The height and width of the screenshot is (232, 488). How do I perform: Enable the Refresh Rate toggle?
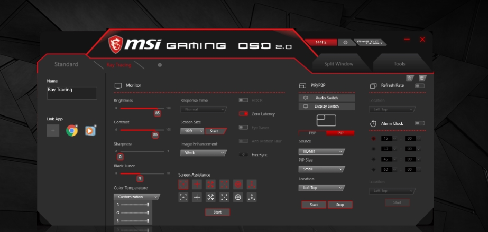click(x=420, y=85)
